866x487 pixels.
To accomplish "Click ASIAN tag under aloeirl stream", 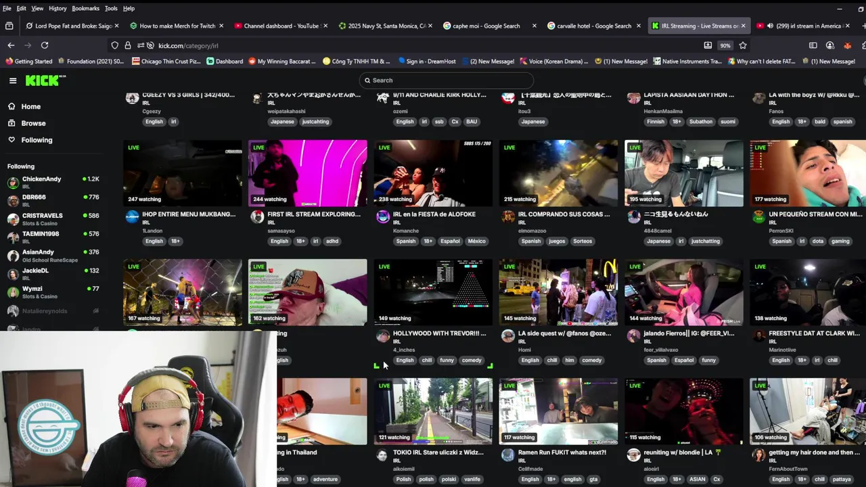I will click(x=697, y=480).
